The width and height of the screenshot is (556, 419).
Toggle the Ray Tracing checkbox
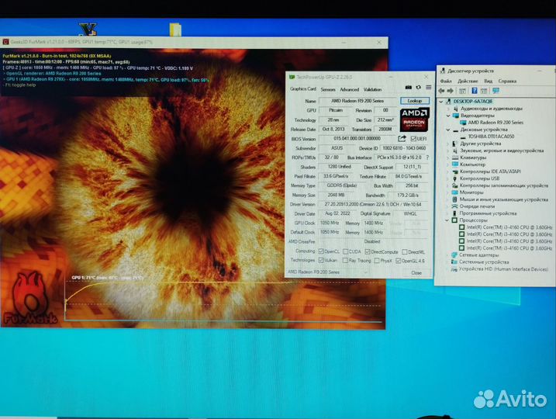345,261
